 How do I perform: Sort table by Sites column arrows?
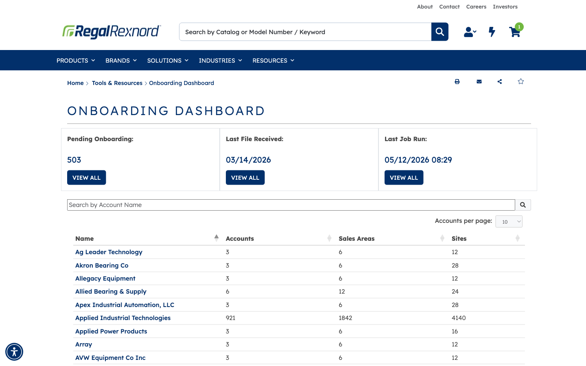(518, 238)
